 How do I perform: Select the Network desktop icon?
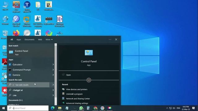5,20
